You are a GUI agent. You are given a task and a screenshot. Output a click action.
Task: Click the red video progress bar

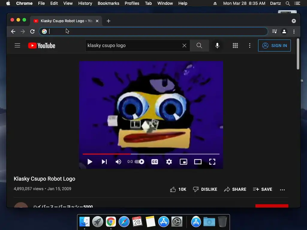[151, 154]
